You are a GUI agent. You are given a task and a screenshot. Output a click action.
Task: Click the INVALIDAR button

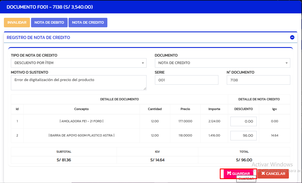[x=17, y=23]
